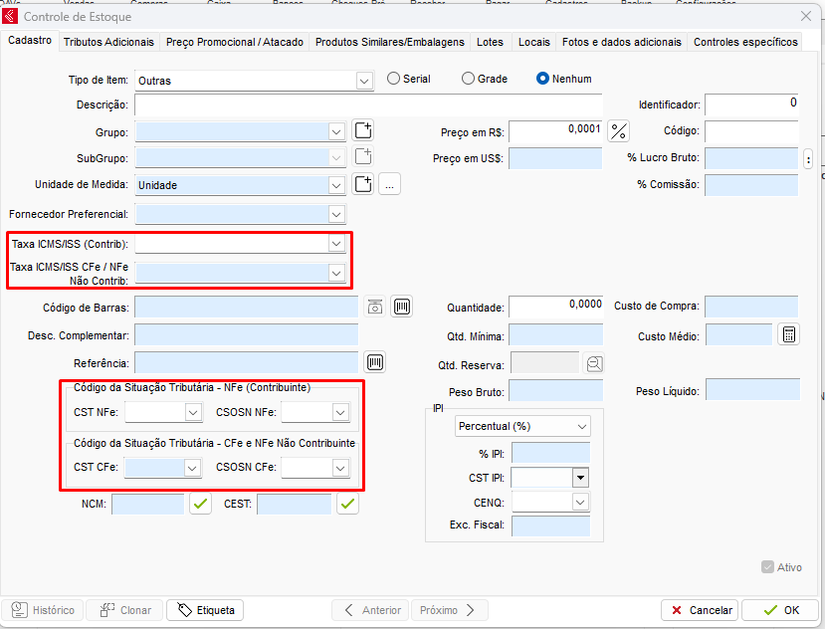Click the add Unidade de Medida icon
The image size is (825, 629).
(363, 184)
